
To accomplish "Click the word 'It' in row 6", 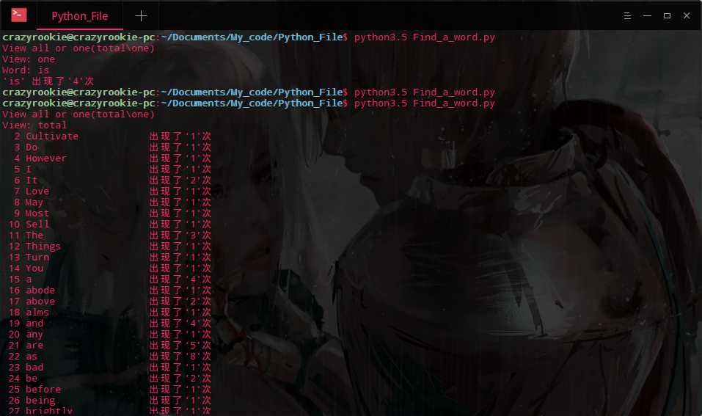I will pos(32,180).
